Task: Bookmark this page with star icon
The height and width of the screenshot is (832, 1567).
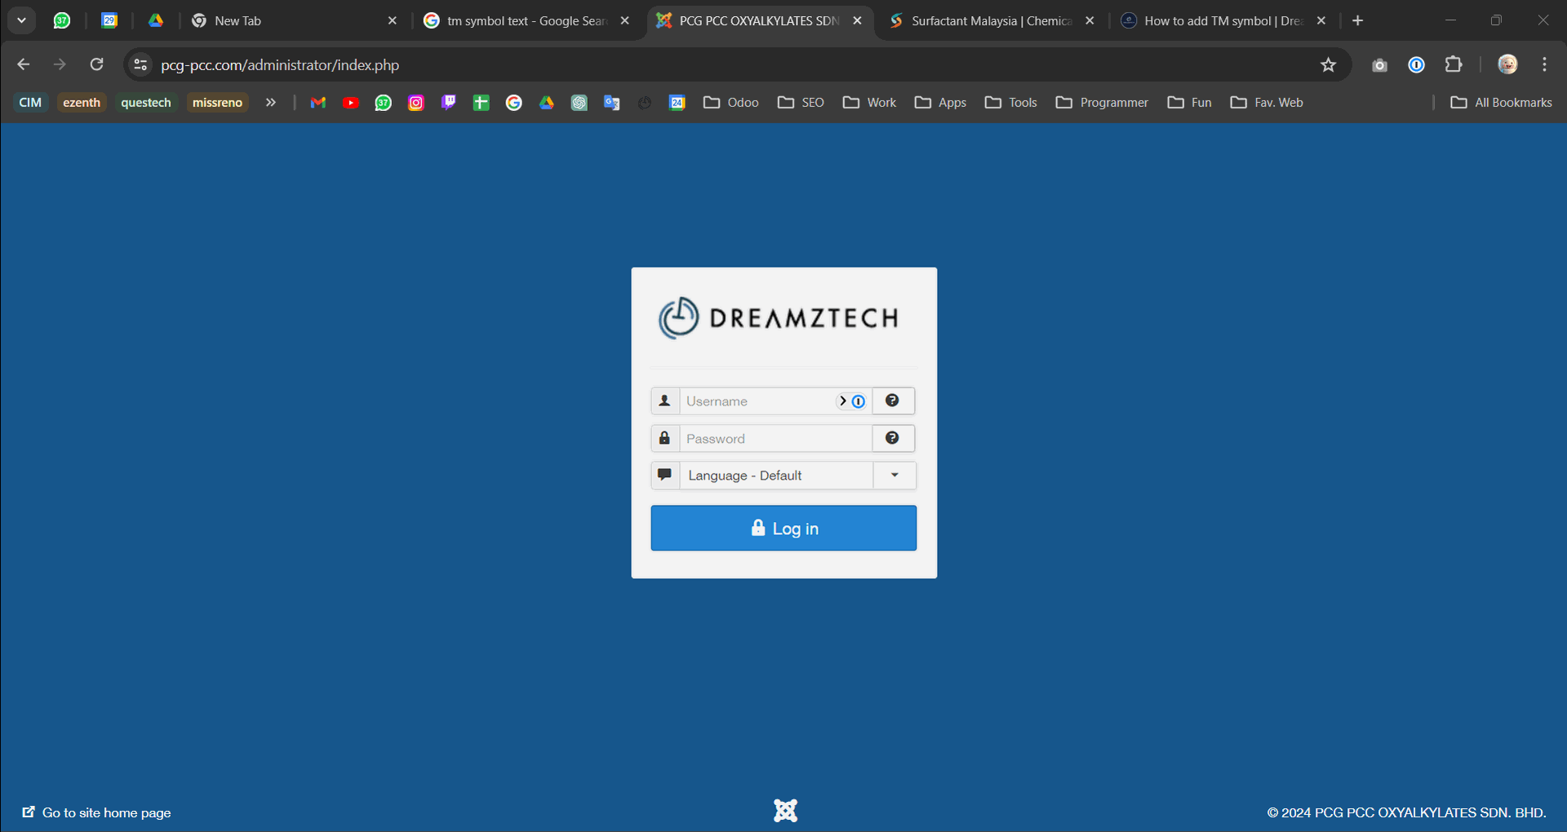Action: coord(1329,64)
